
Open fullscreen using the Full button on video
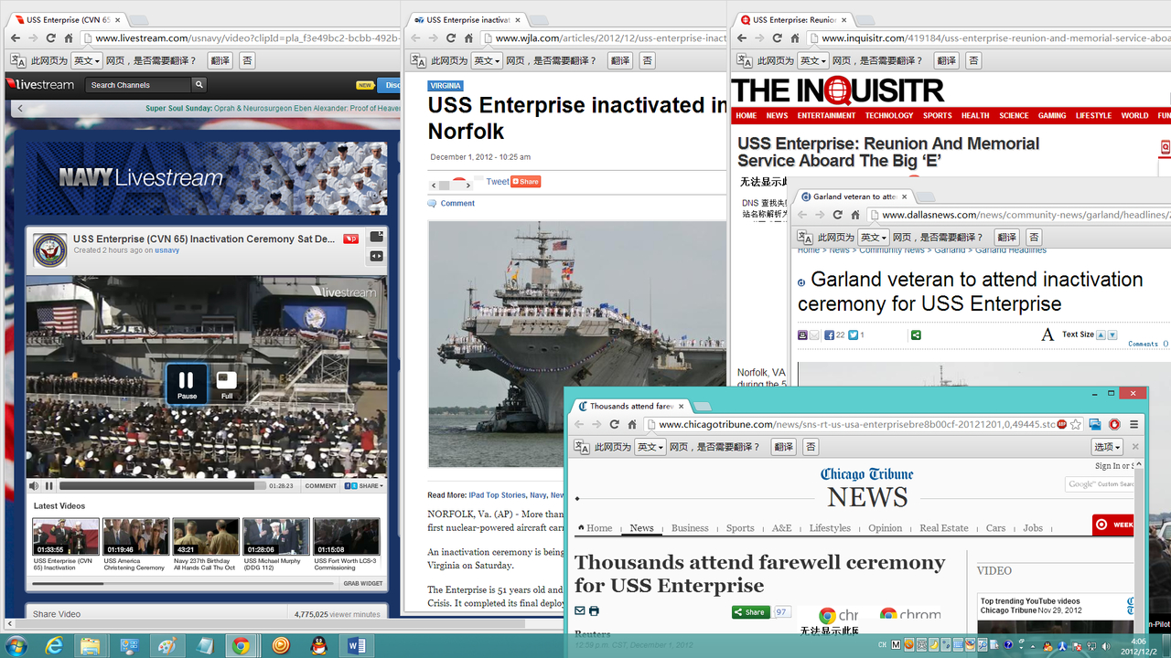tap(227, 383)
